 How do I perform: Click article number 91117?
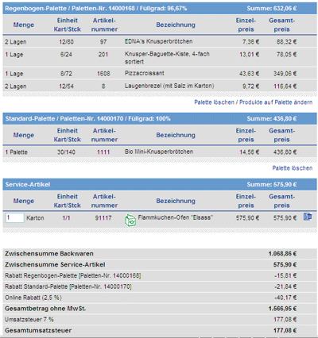[x=103, y=218]
